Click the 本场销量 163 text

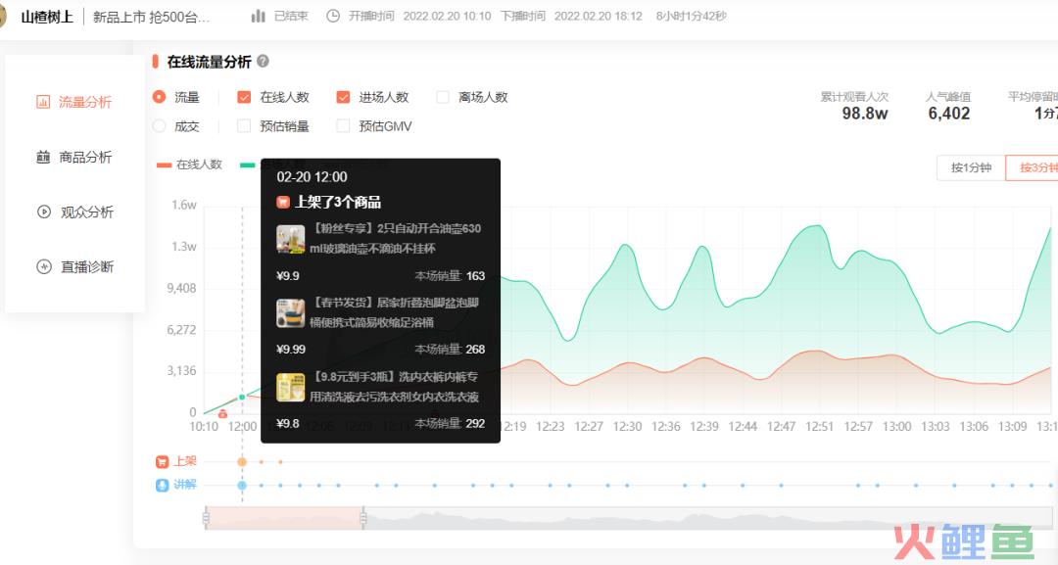coord(450,276)
